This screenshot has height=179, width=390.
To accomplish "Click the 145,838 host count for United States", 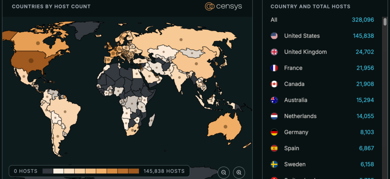I will click(x=363, y=36).
